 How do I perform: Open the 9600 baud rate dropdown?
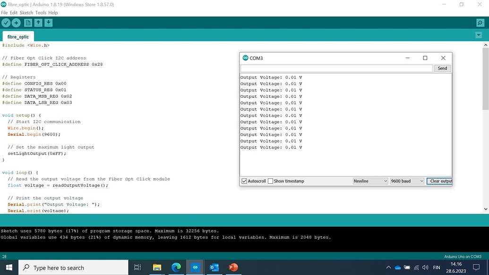(x=407, y=181)
